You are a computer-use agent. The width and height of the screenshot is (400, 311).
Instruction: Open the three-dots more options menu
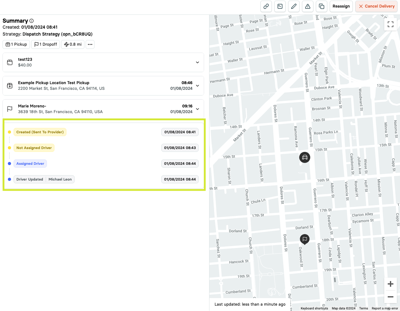click(90, 44)
